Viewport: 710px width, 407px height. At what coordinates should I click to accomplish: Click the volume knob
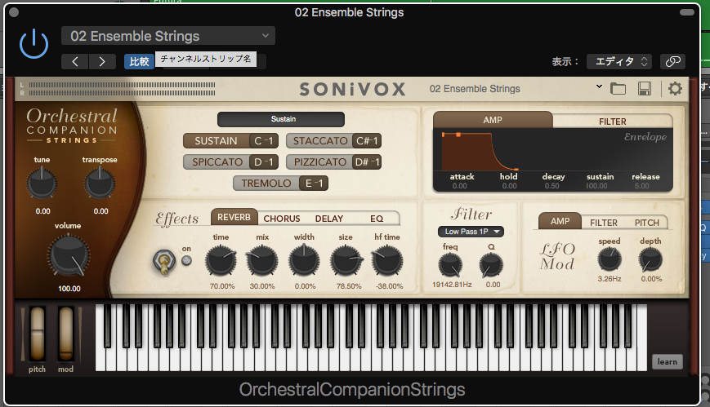click(69, 256)
